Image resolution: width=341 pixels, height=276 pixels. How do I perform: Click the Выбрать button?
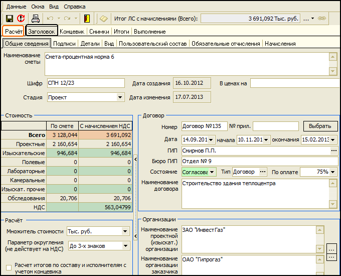tap(320, 126)
